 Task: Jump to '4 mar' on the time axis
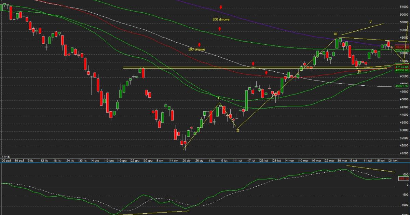289,160
